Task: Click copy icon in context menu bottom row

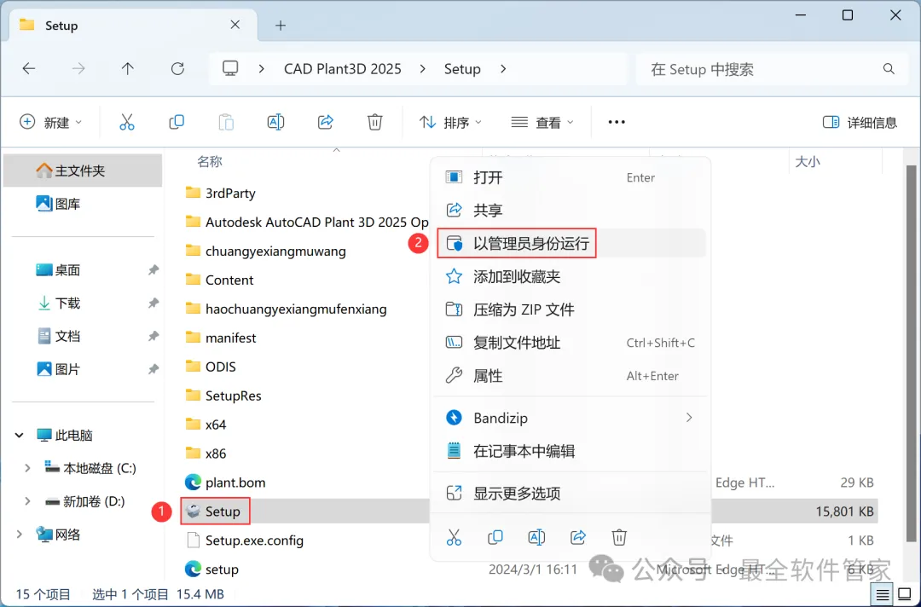Action: 495,537
